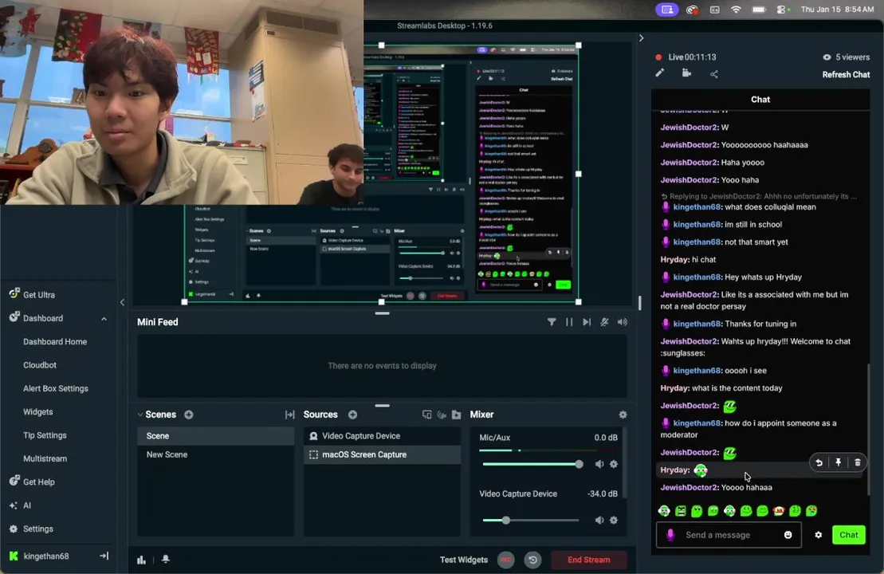Click the pencil edit stream info icon
Viewport: 884px width, 574px height.
click(660, 73)
